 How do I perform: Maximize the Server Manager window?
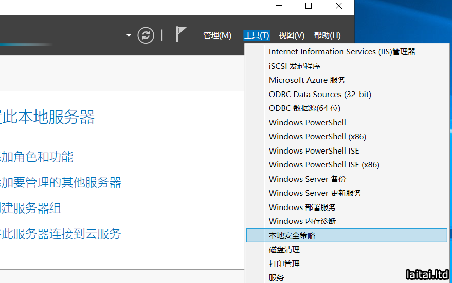(309, 6)
